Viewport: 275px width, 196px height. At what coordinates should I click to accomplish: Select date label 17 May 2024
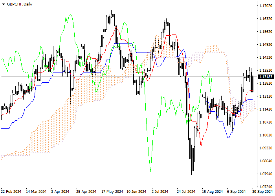(112, 192)
